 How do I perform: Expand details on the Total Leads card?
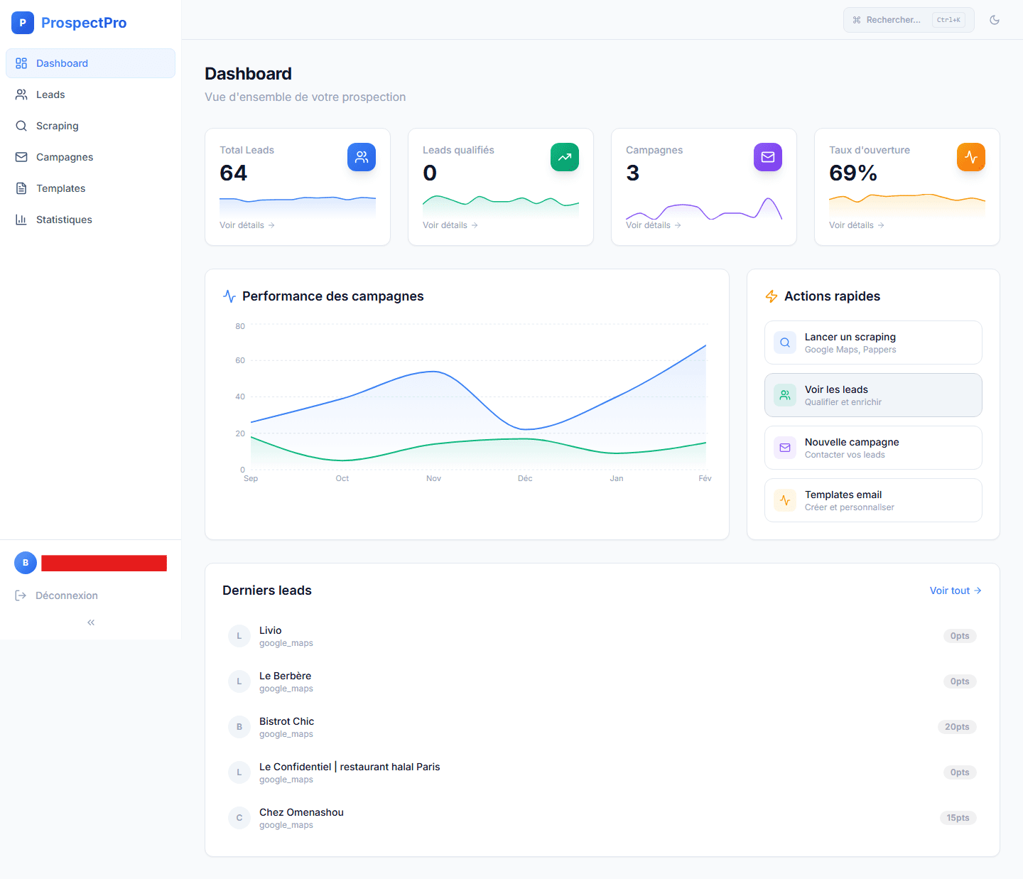click(247, 225)
